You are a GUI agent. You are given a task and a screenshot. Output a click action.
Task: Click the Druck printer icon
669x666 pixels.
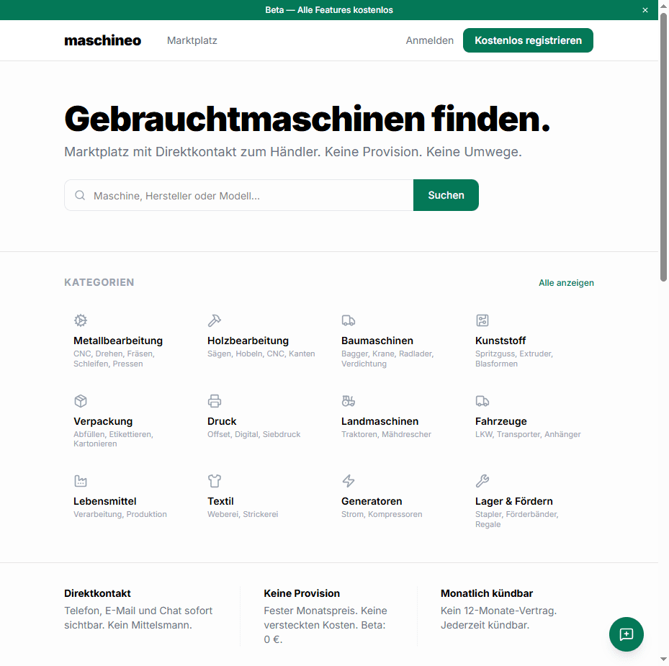pos(215,401)
